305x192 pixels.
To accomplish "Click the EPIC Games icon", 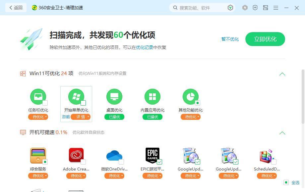I will click(152, 155).
